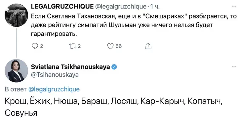Click the blue verified badge
The image size is (242, 124).
coord(114,67)
